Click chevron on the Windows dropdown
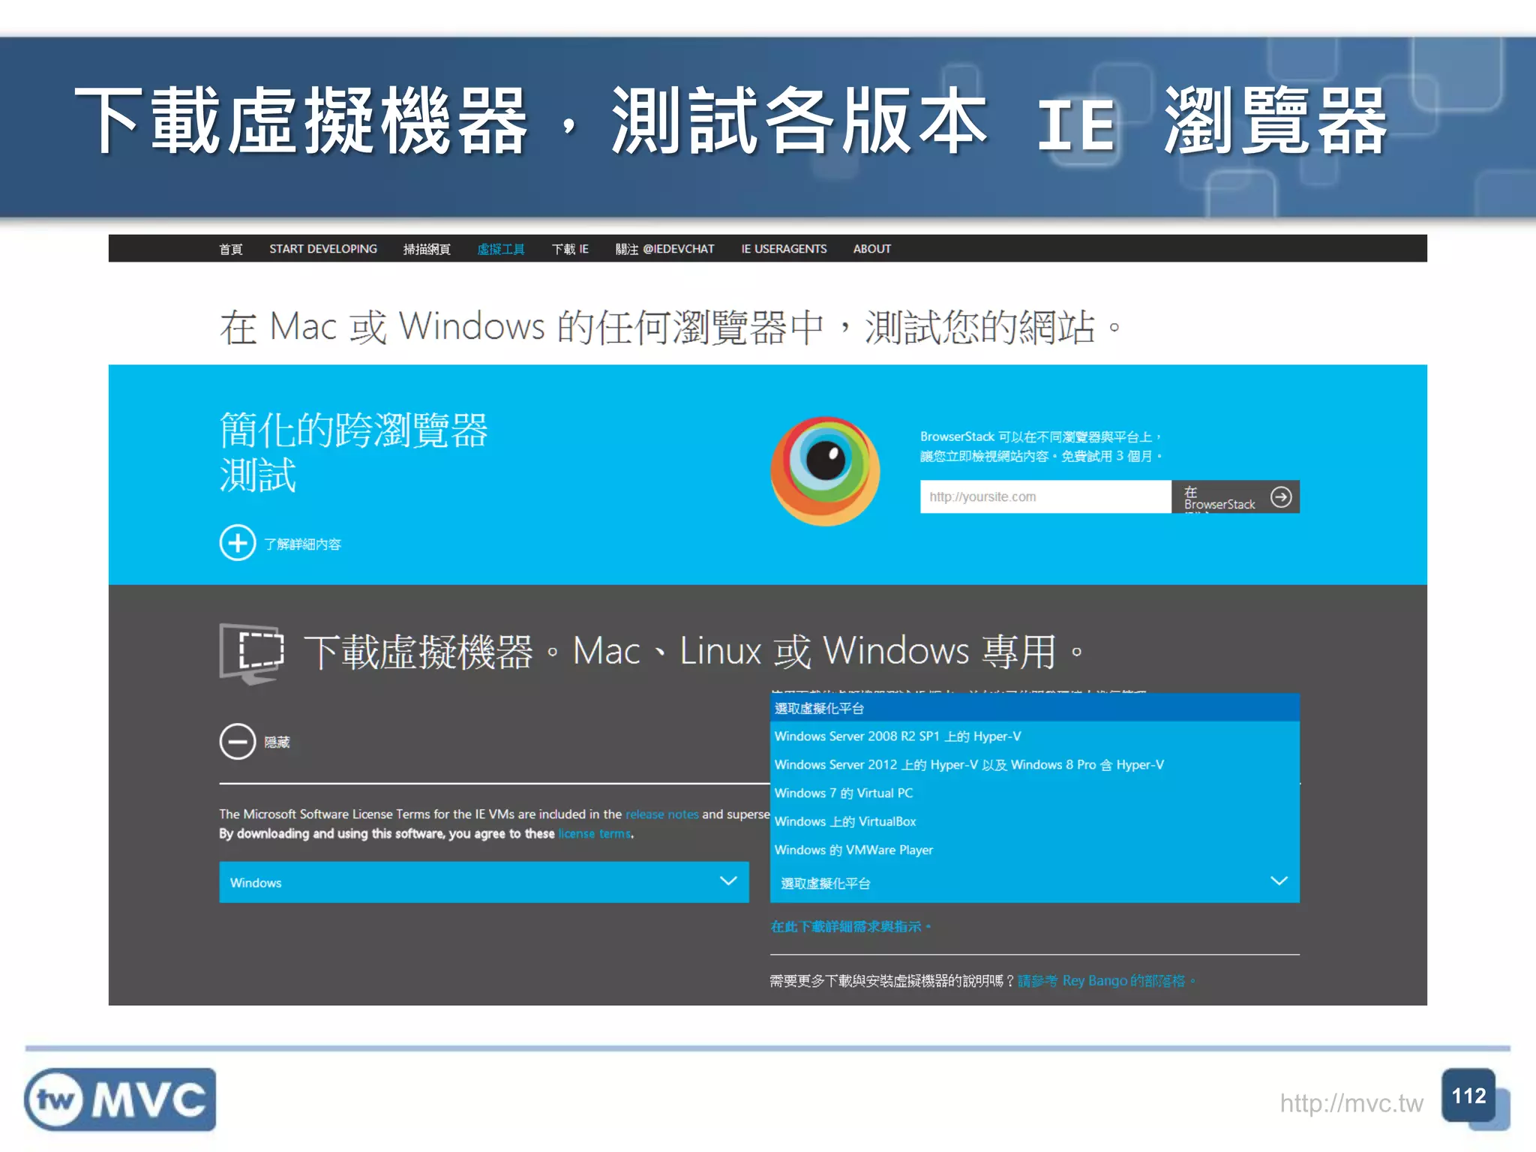Image resolution: width=1536 pixels, height=1152 pixels. (728, 881)
